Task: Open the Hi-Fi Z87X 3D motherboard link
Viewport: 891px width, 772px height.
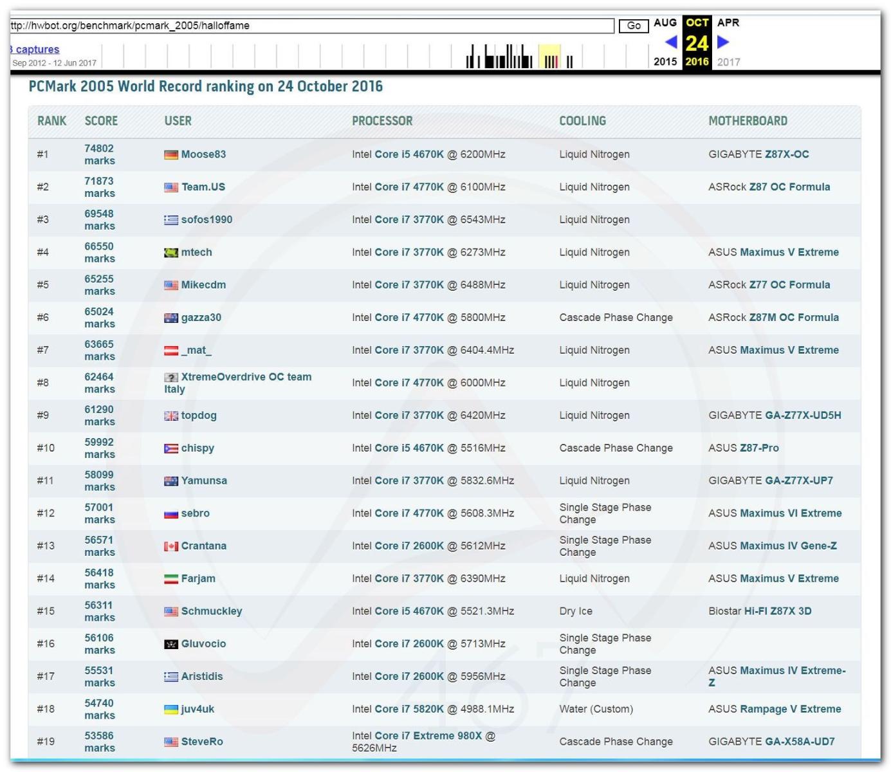Action: coord(778,612)
